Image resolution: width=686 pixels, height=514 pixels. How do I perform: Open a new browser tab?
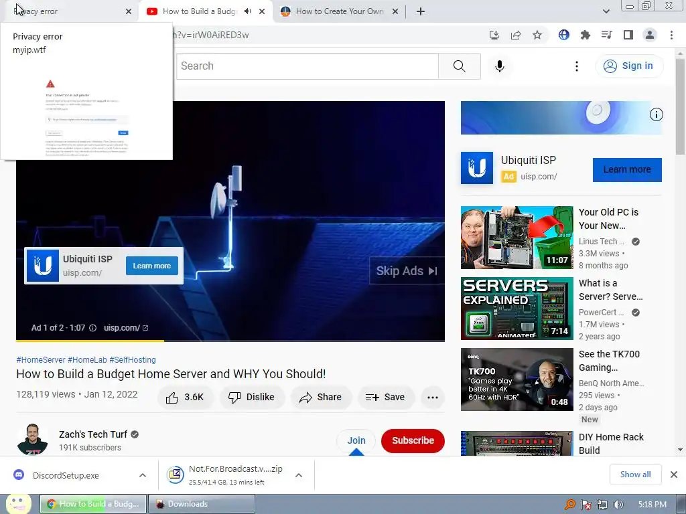[x=421, y=11]
